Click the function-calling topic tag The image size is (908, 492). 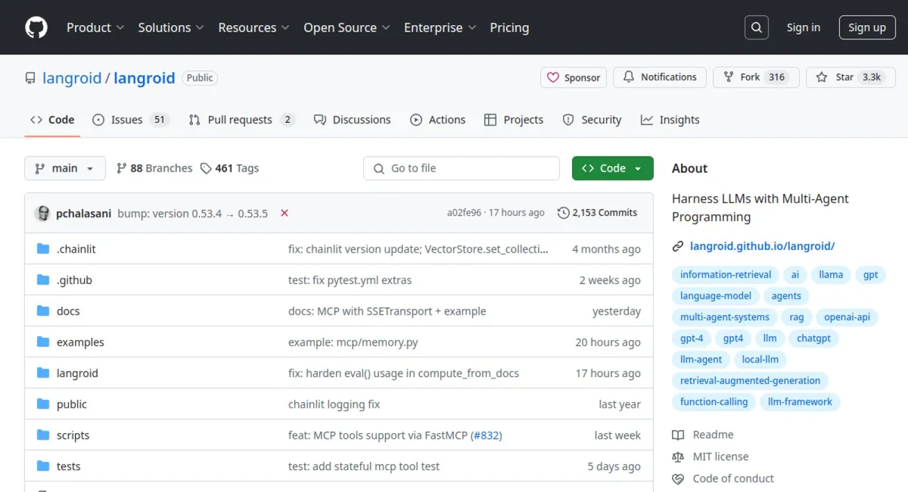coord(714,402)
